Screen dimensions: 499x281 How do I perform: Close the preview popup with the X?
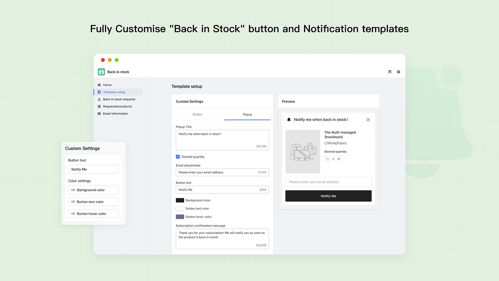click(x=368, y=119)
